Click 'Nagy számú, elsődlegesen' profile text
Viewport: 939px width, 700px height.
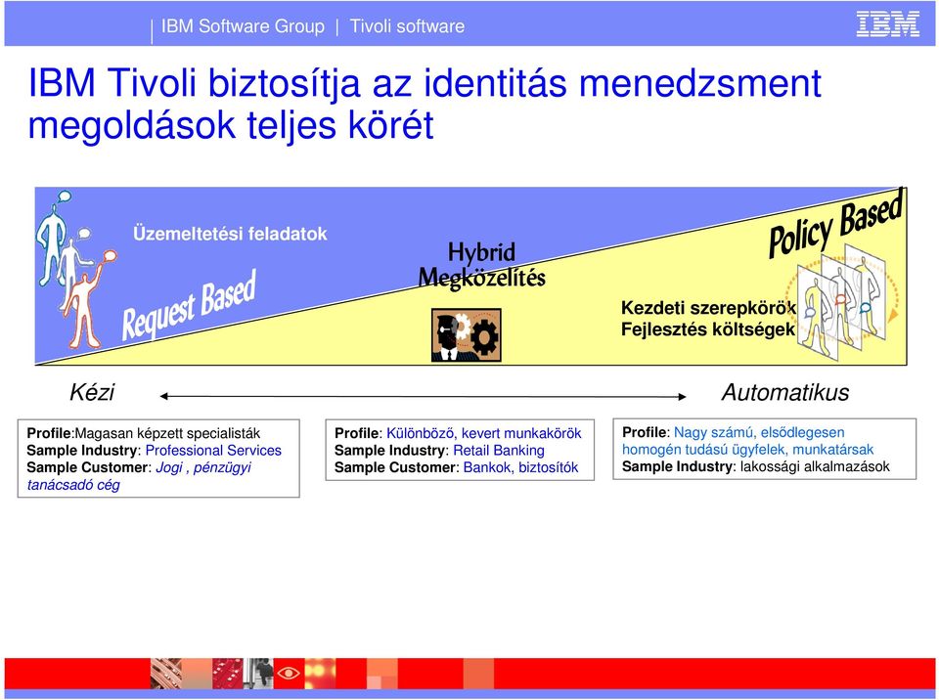pyautogui.click(x=759, y=432)
